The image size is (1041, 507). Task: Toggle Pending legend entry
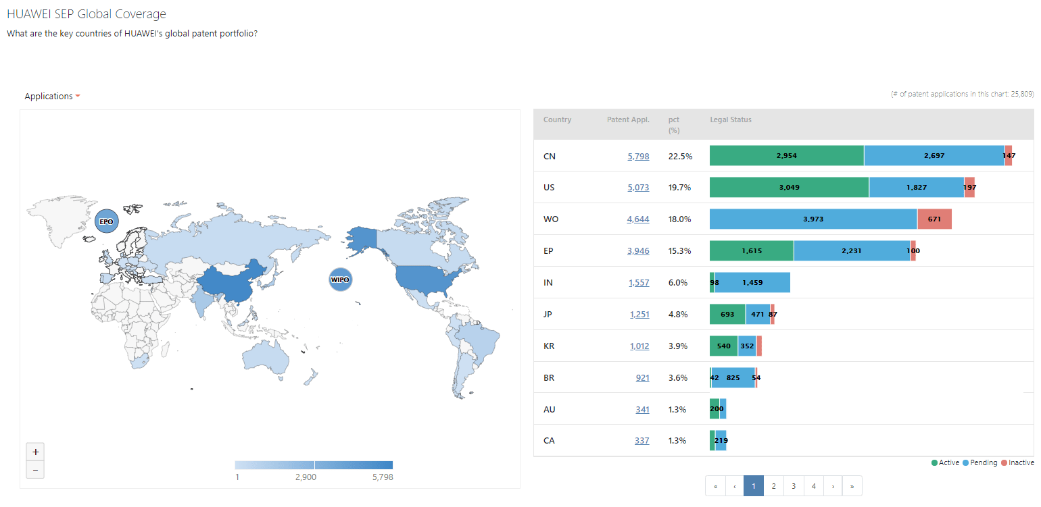[979, 462]
